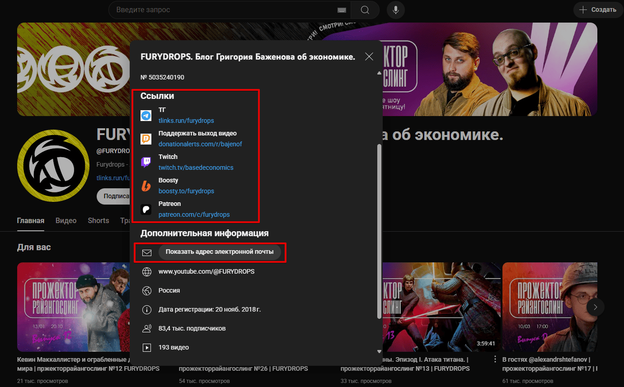
Task: Click the DonationAlerts orange icon
Action: tap(146, 139)
